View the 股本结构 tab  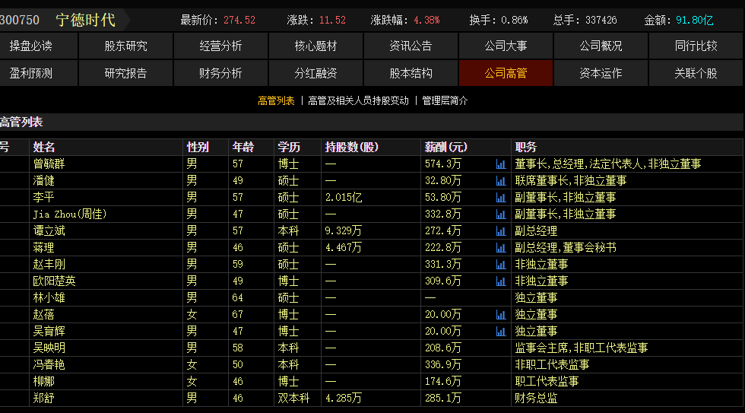pos(411,73)
